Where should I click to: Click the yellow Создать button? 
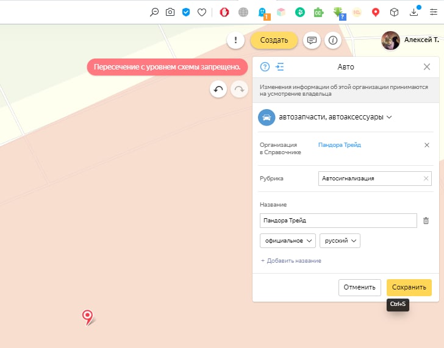274,40
